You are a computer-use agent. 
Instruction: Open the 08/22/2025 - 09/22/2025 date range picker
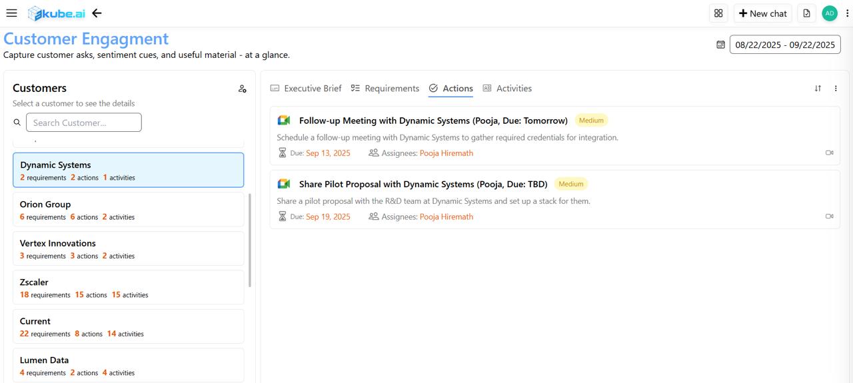pyautogui.click(x=784, y=45)
